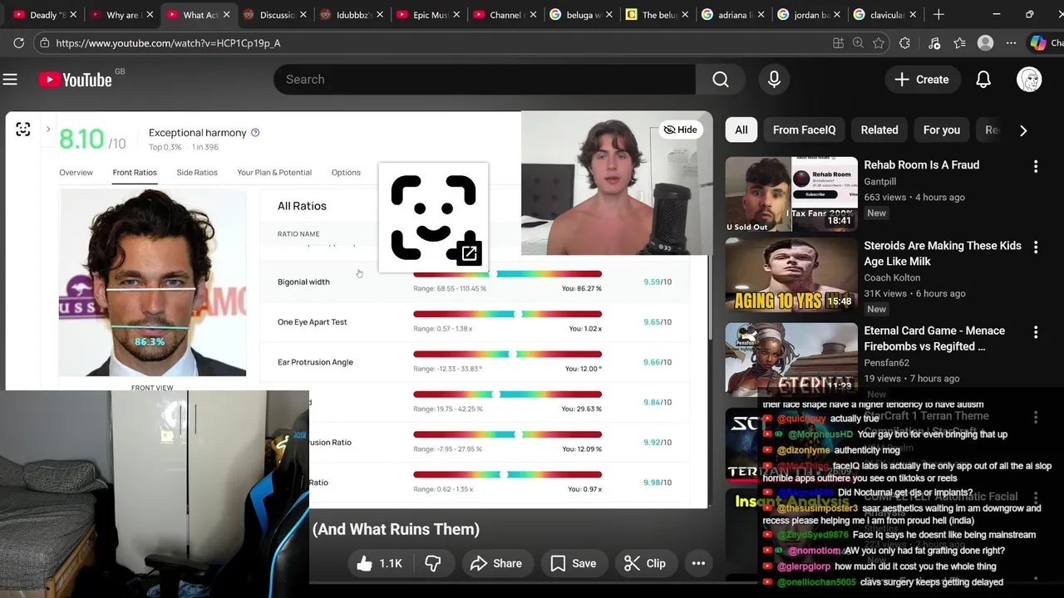View site info lock icon in address bar
1064x598 pixels.
click(44, 43)
